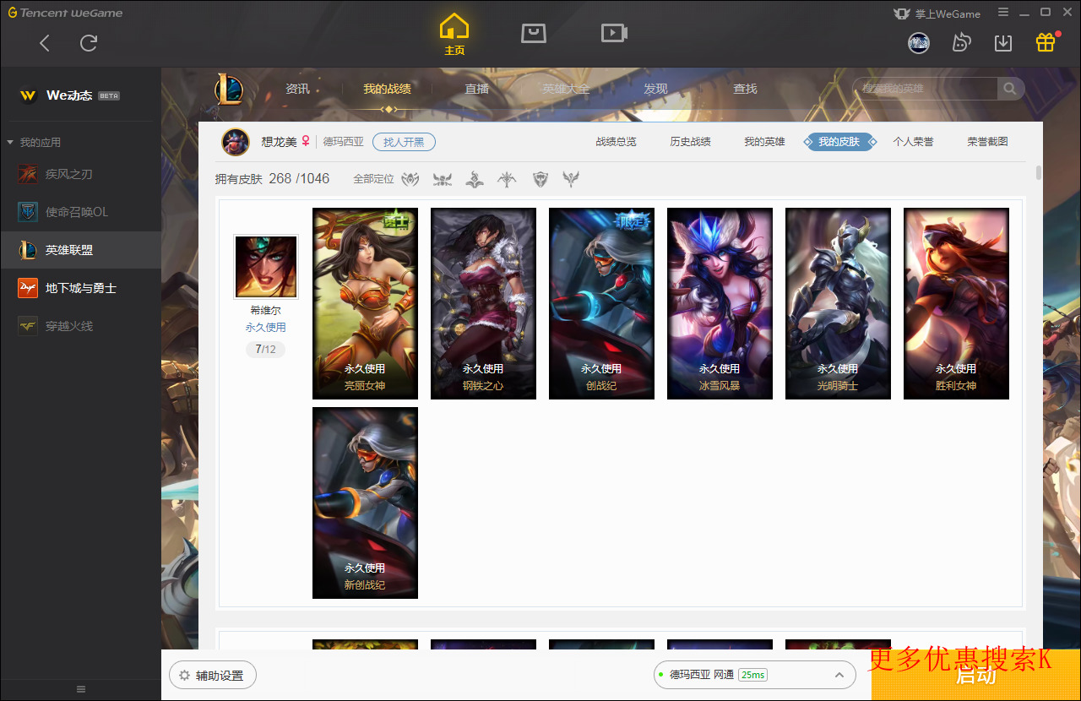This screenshot has width=1081, height=701.
Task: Go to the 主页 home icon
Action: tap(454, 34)
